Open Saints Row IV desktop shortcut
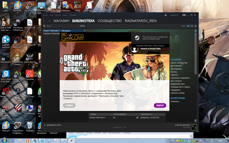229x143 pixels. (x=30, y=58)
